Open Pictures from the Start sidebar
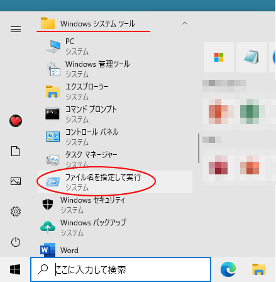This screenshot has height=282, width=276. coord(16,181)
